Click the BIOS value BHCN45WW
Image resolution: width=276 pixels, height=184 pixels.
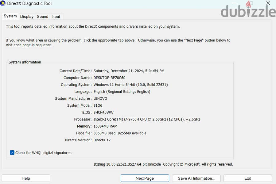point(103,113)
